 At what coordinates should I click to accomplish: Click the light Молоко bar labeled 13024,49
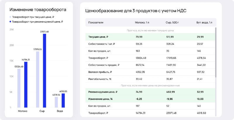pyautogui.click(x=19, y=88)
